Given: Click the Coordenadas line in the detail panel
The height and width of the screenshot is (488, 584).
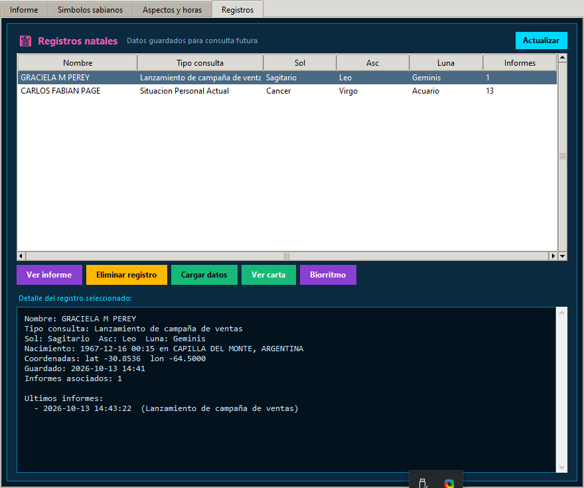Looking at the screenshot, I should pyautogui.click(x=115, y=359).
